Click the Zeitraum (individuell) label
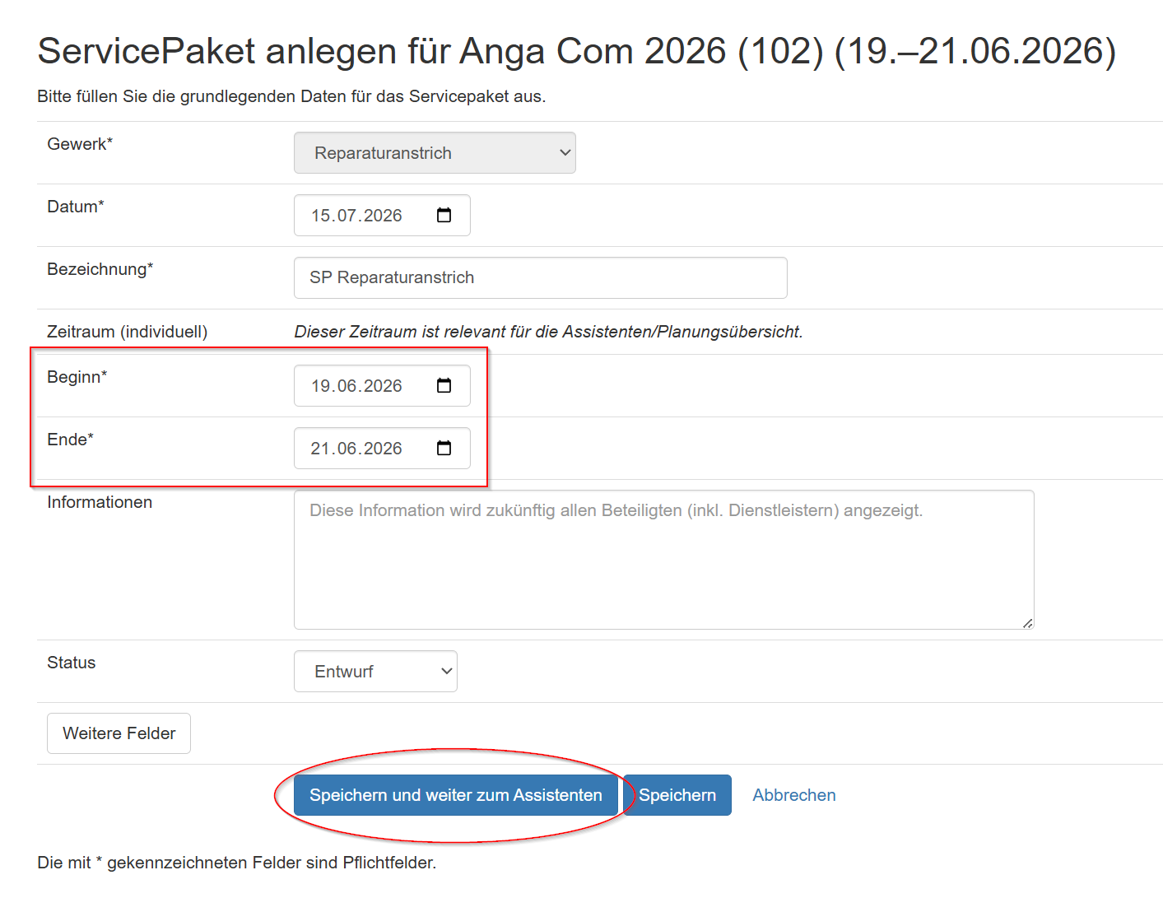This screenshot has height=912, width=1163. (x=128, y=332)
